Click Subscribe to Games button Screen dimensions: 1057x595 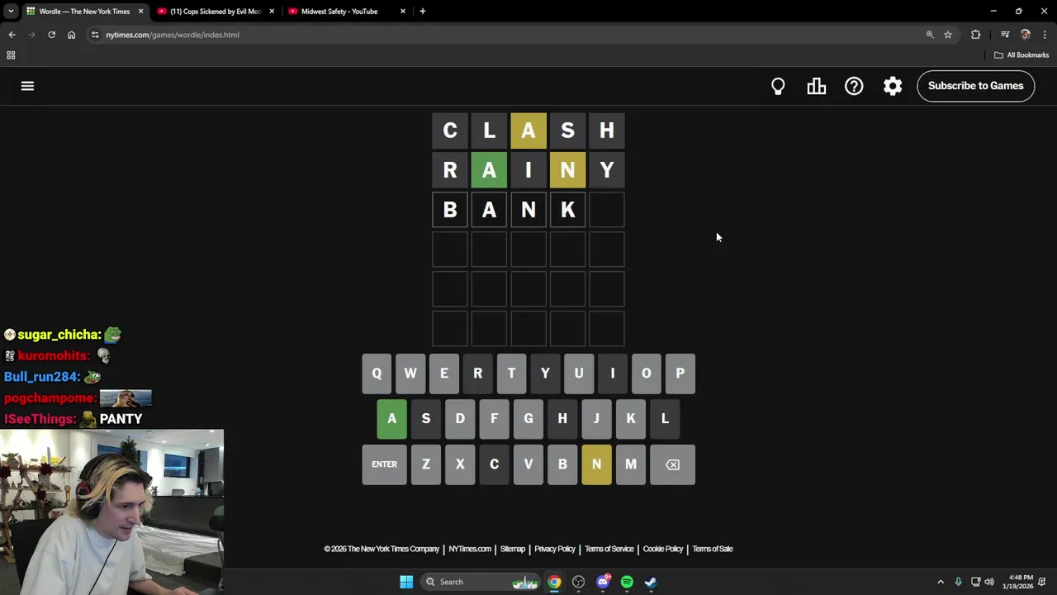coord(975,86)
